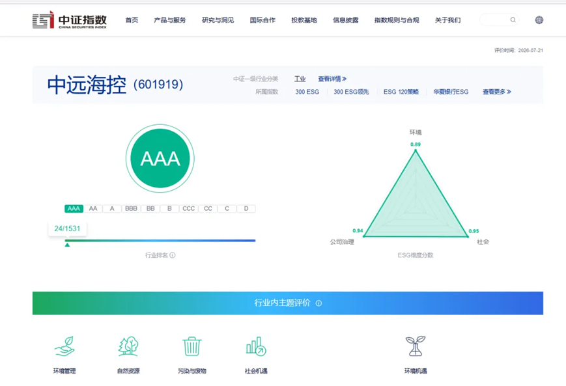Image resolution: width=566 pixels, height=386 pixels.
Task: Select the single A rating chip
Action: tap(112, 208)
